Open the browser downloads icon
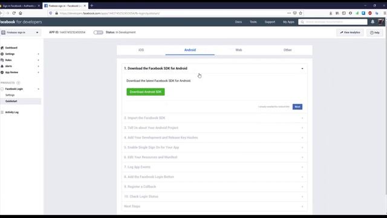The width and height of the screenshot is (387, 218). (x=331, y=13)
